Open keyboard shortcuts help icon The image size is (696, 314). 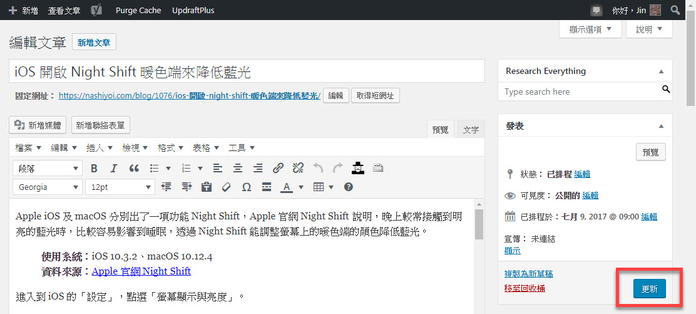pos(349,187)
